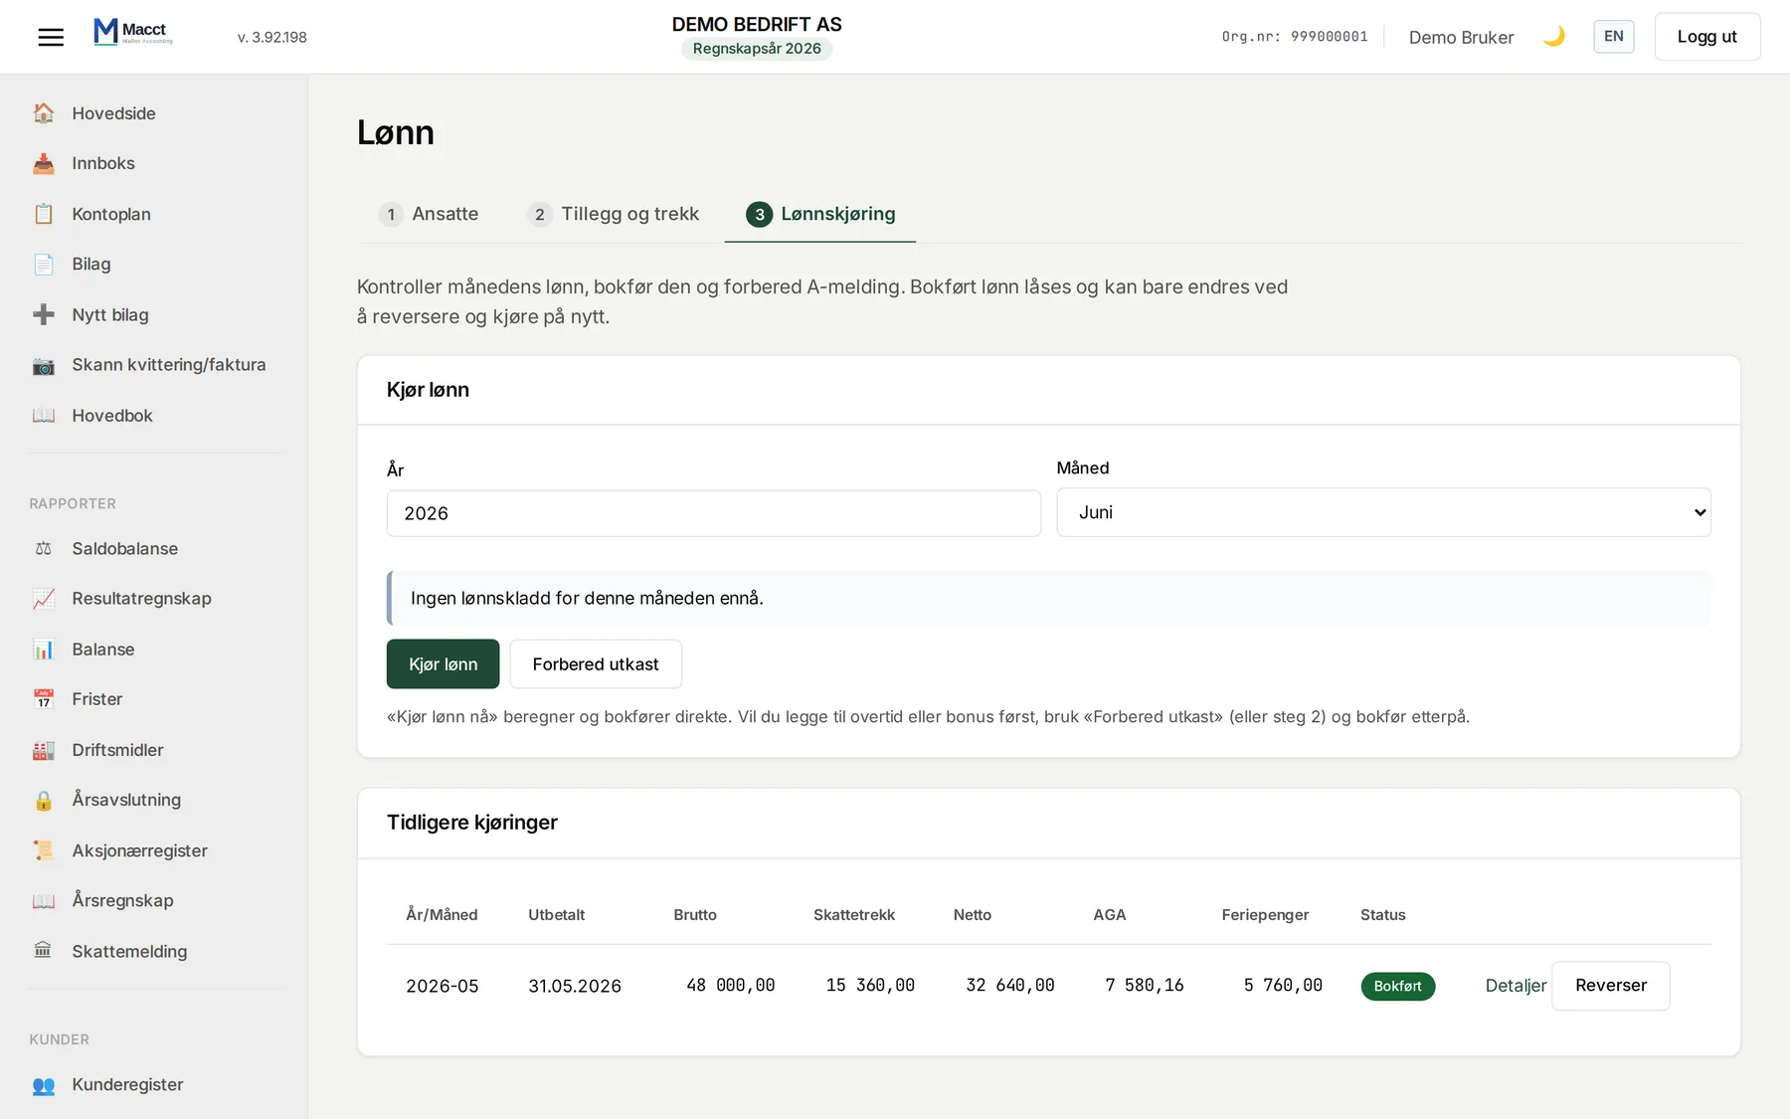The image size is (1790, 1119).
Task: Click the camera icon for Skann kvittering/faktura
Action: tap(44, 365)
